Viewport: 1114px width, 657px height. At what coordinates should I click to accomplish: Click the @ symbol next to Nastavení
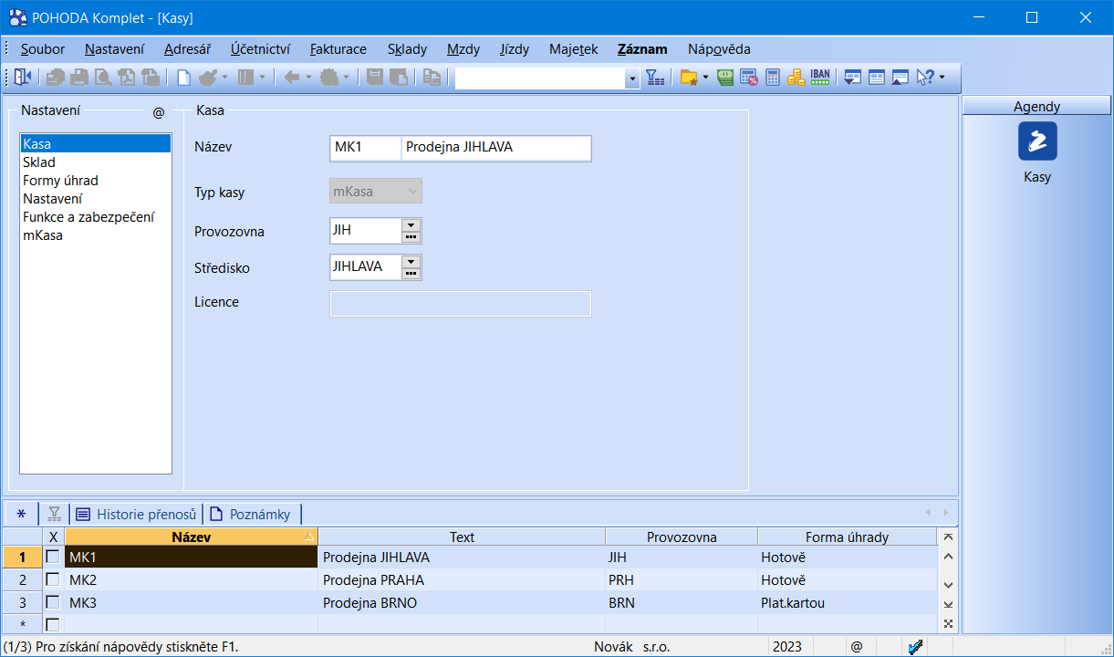159,112
